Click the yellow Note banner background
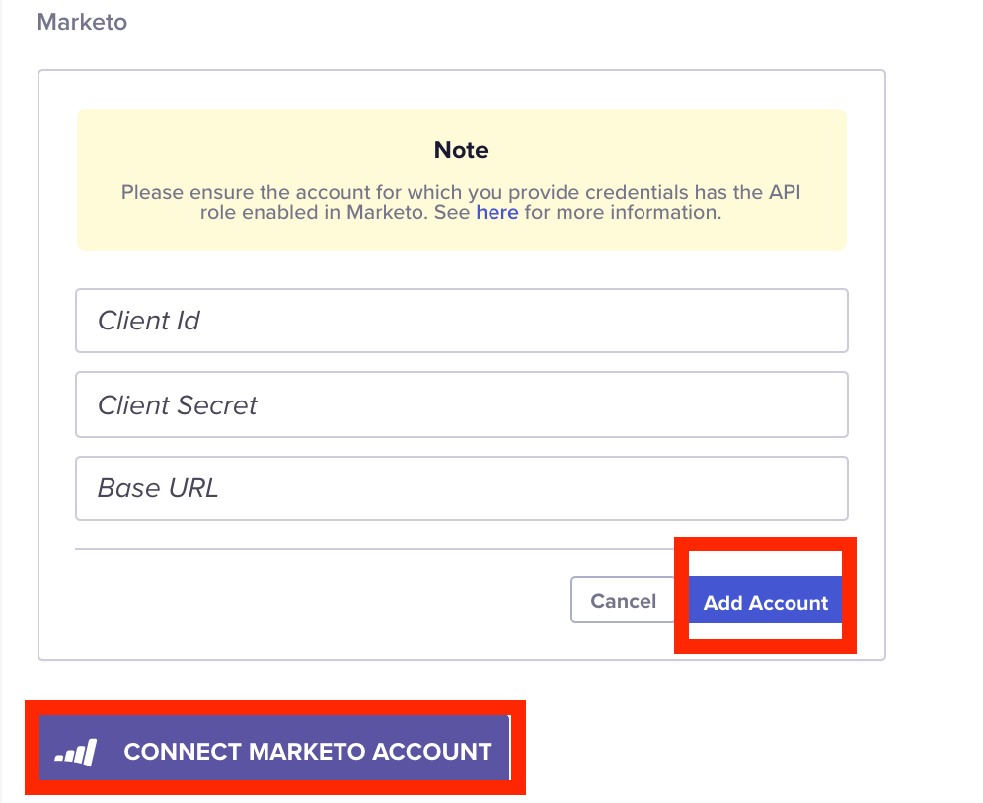Image resolution: width=983 pixels, height=803 pixels. (x=462, y=180)
